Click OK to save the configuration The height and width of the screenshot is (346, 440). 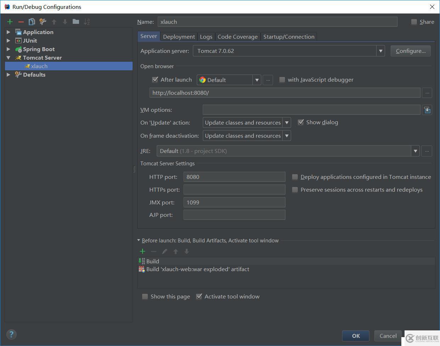[356, 336]
